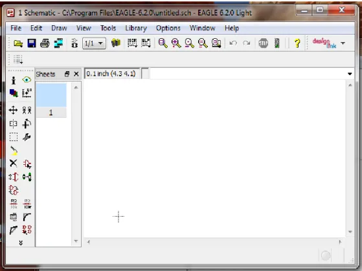Viewport: 362px width, 271px height.
Task: Zoom in with the plus magnifier
Action: click(x=176, y=43)
